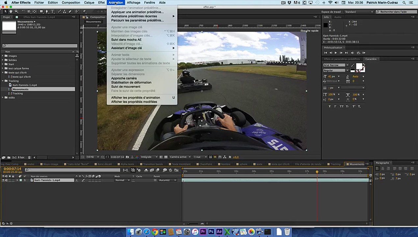Choose Stabilisation de déformation menu entry

pyautogui.click(x=131, y=83)
